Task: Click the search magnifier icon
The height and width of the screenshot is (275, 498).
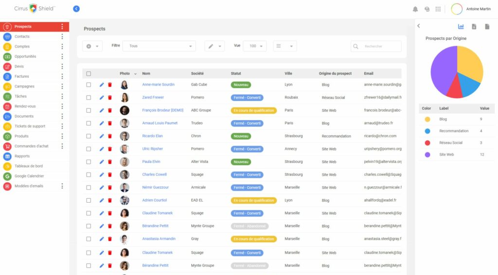Action: click(x=356, y=46)
